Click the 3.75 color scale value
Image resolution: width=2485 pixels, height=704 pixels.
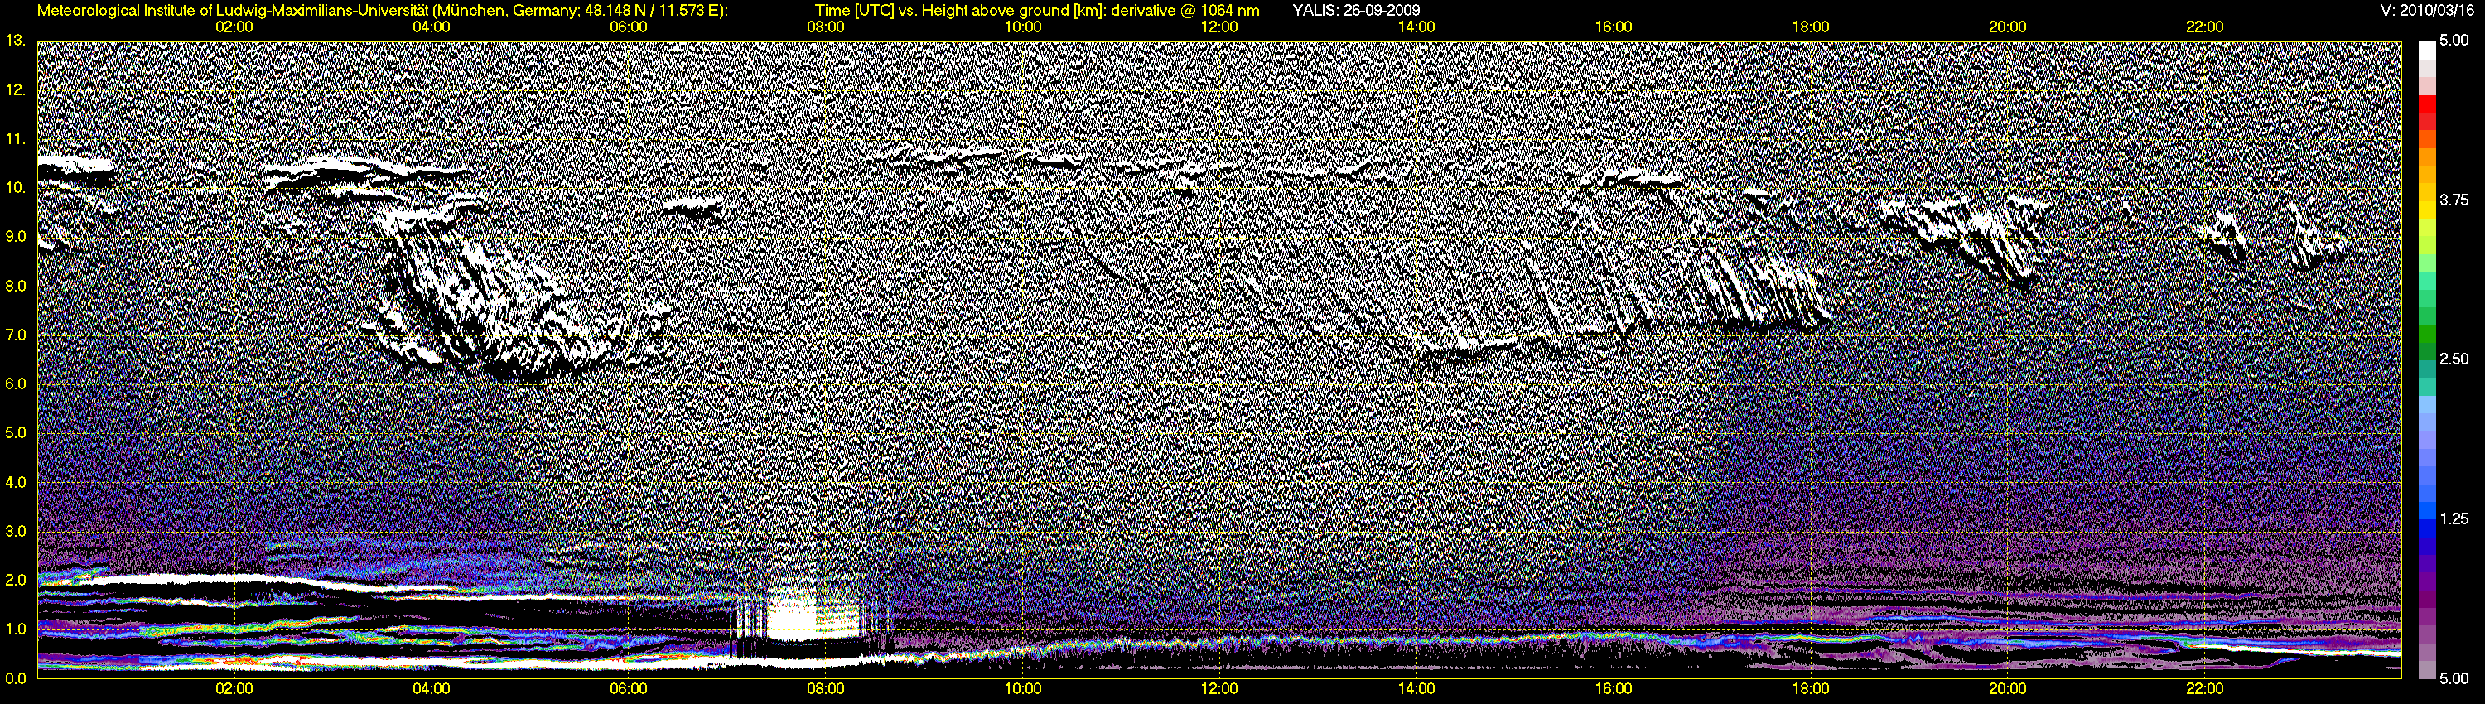[x=2454, y=200]
